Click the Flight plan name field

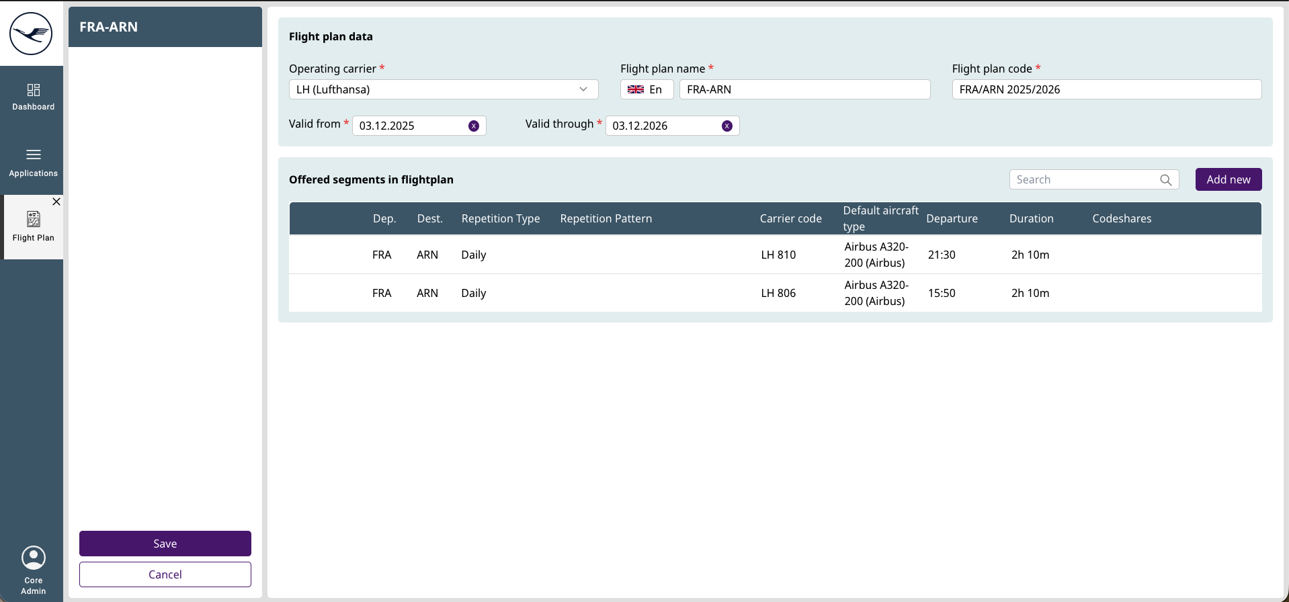click(804, 89)
